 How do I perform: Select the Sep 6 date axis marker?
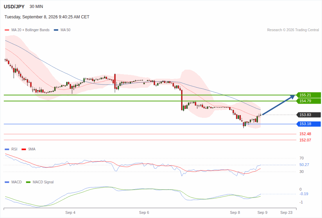click(x=144, y=212)
